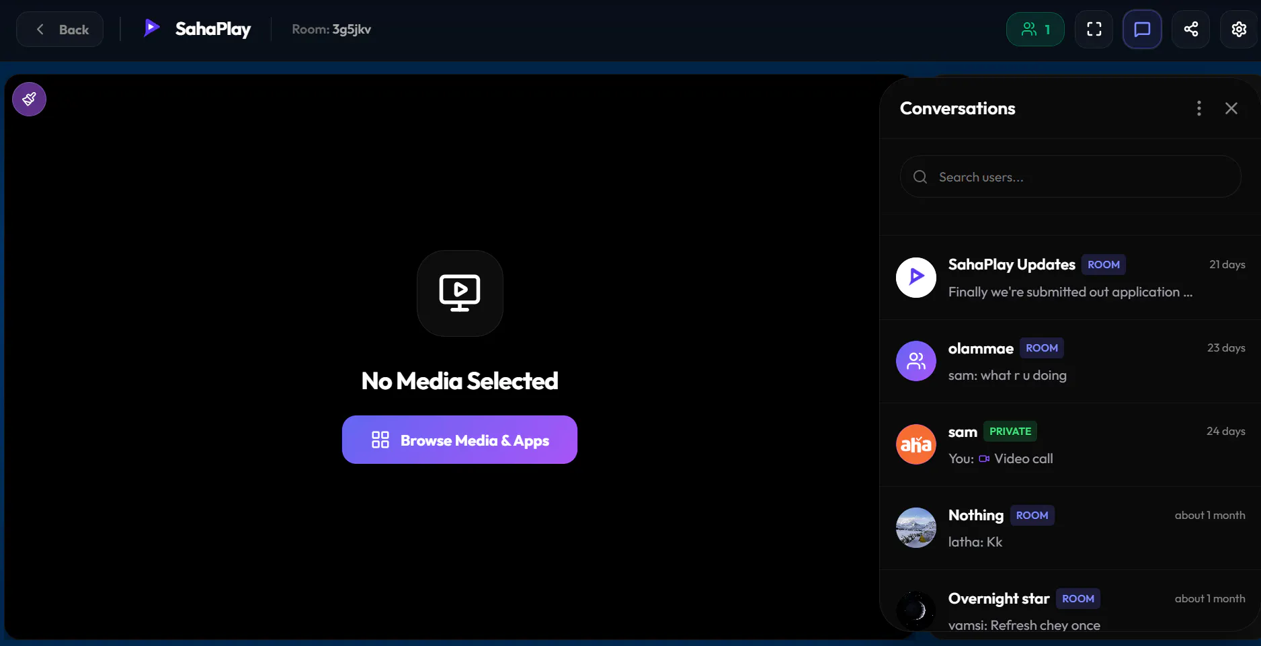Image resolution: width=1261 pixels, height=646 pixels.
Task: Open the Nothing room conversation
Action: [1070, 528]
